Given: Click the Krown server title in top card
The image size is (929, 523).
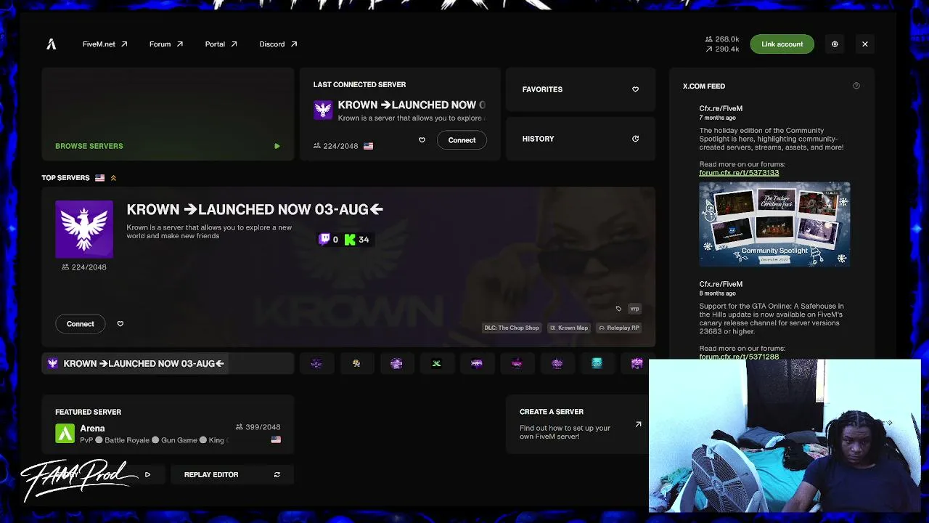Looking at the screenshot, I should pos(255,209).
